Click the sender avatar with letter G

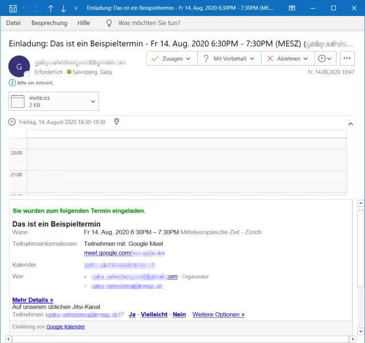tap(19, 66)
